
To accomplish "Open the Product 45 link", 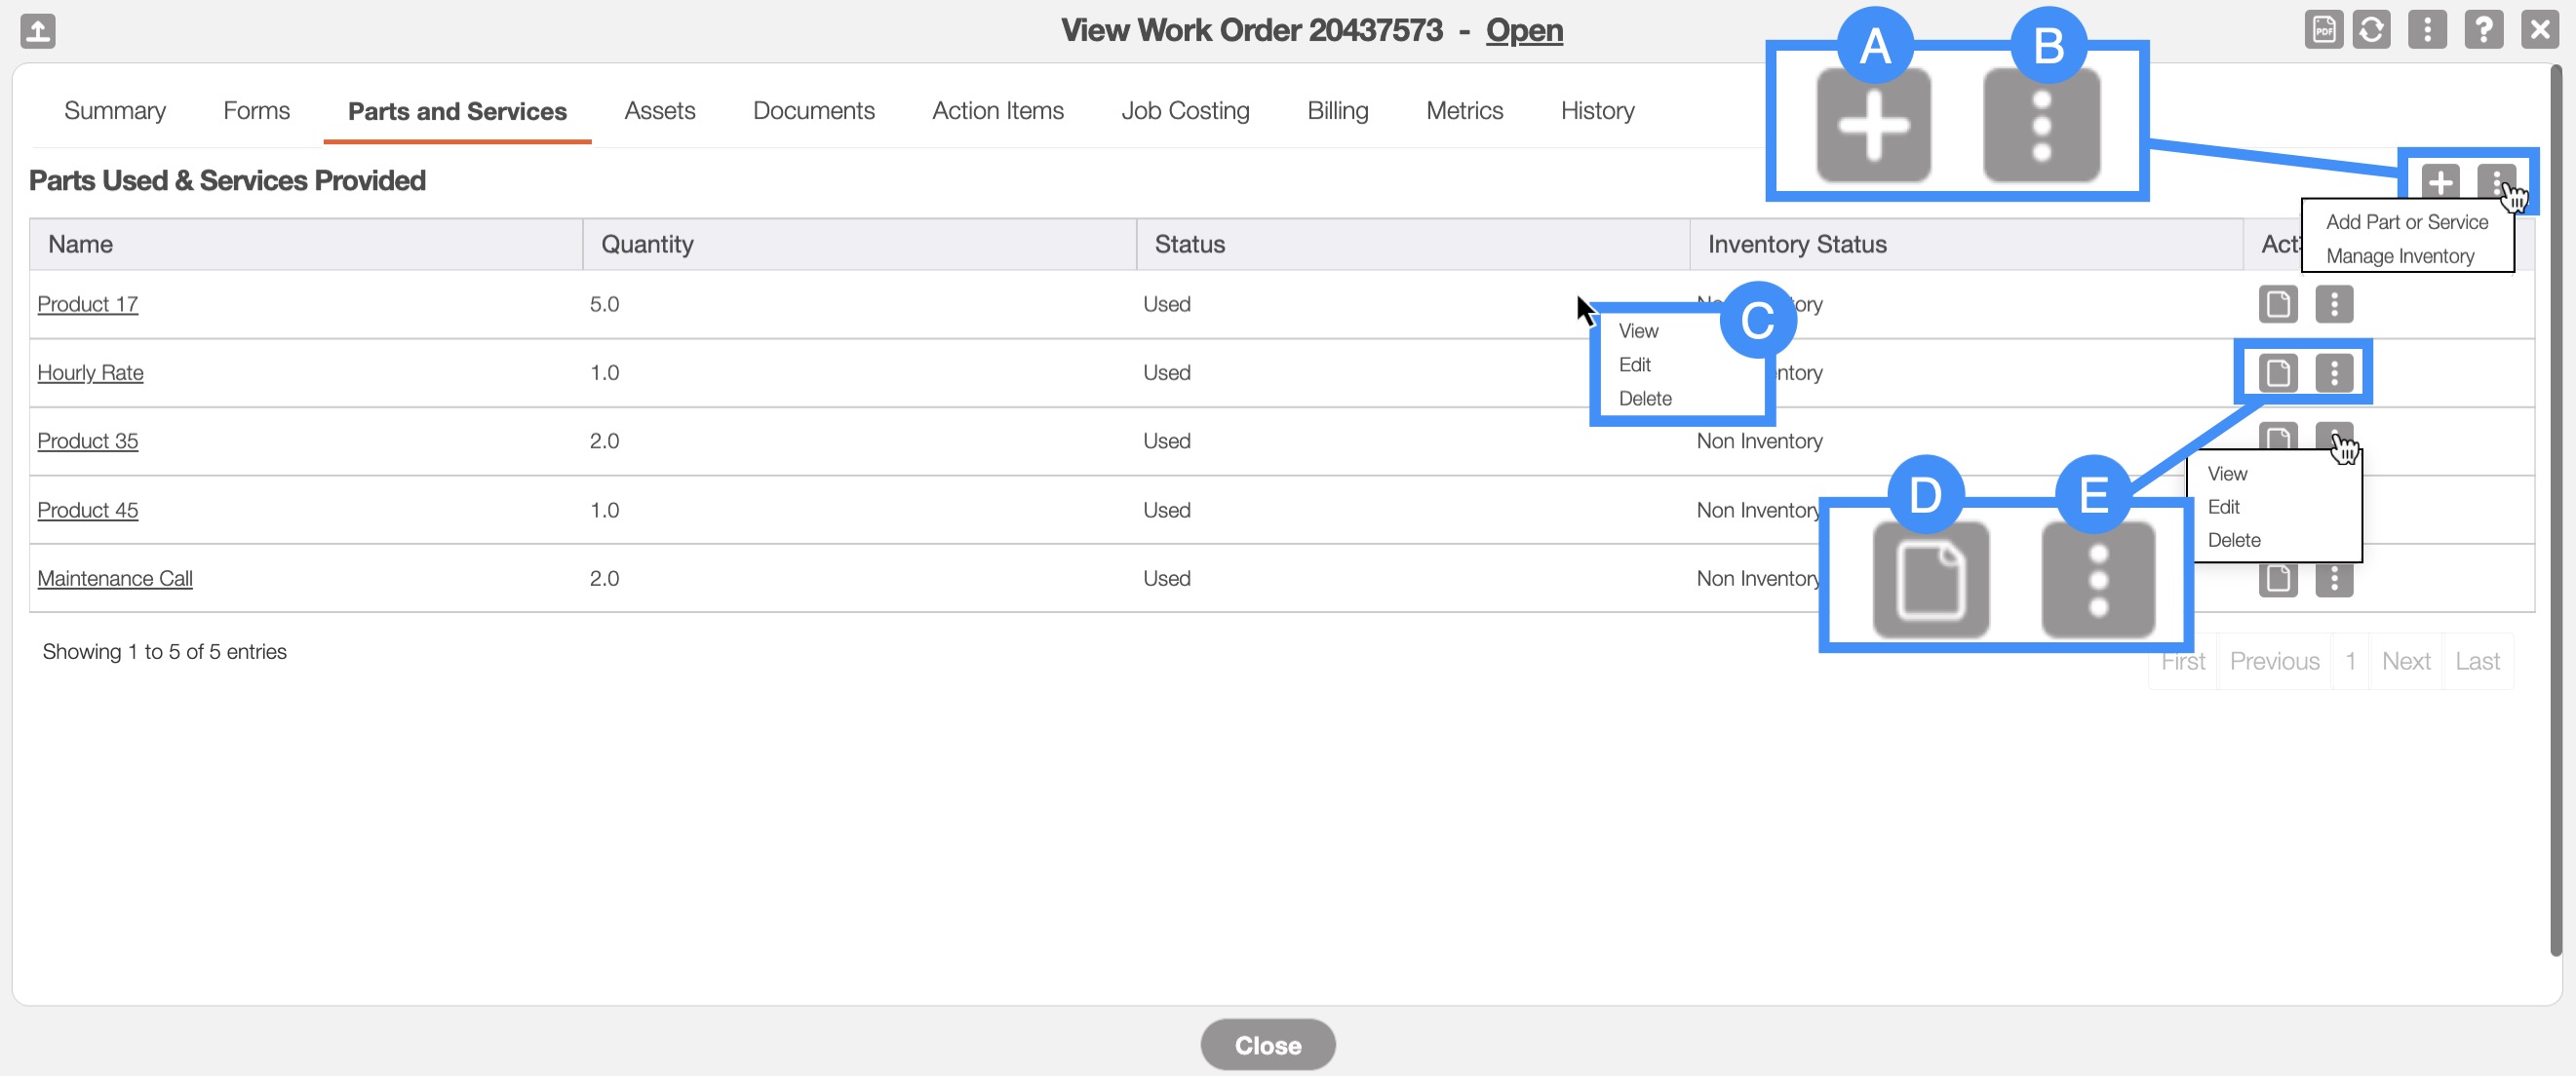I will pos(87,510).
